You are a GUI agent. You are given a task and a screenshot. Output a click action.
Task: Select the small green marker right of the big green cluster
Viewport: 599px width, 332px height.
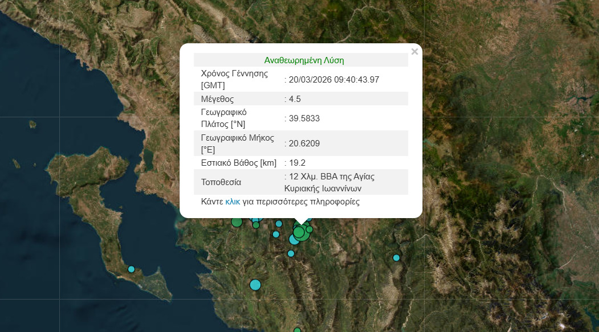(x=309, y=229)
